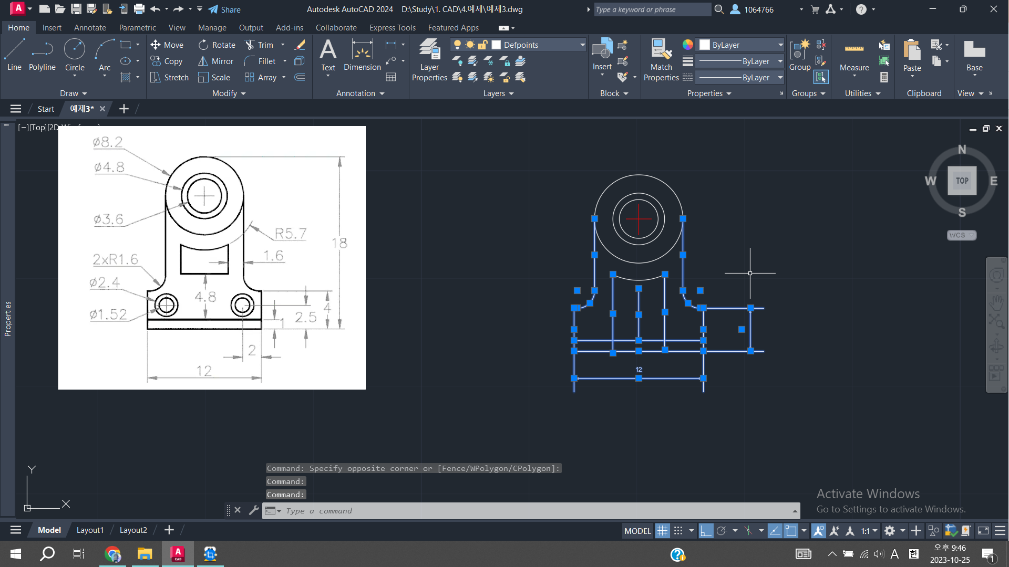
Task: Open the ByLayer color dropdown
Action: tap(780, 45)
